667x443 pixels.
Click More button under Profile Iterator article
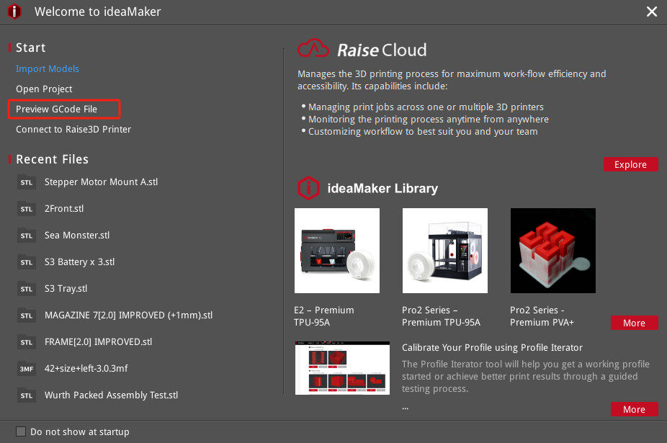[635, 409]
